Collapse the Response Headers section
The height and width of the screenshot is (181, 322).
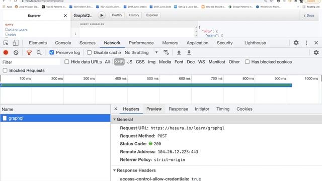(114, 170)
